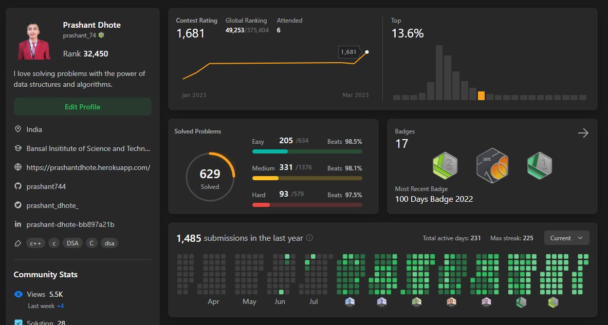Click the LinkedIn icon in profile sidebar
The image size is (608, 325).
pos(18,224)
